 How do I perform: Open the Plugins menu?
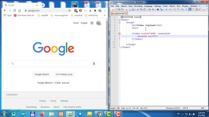pyautogui.click(x=185, y=6)
